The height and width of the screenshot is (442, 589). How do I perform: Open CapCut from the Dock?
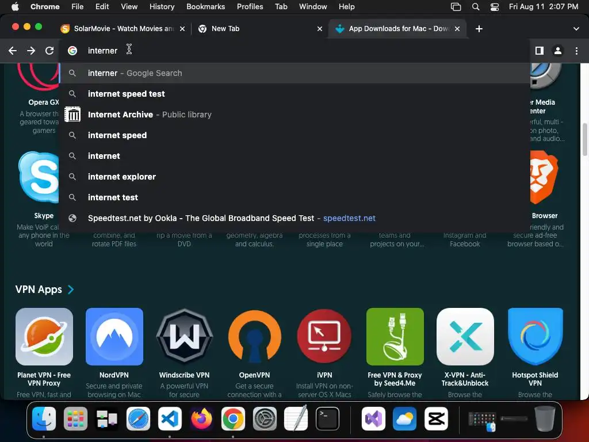[x=436, y=418]
